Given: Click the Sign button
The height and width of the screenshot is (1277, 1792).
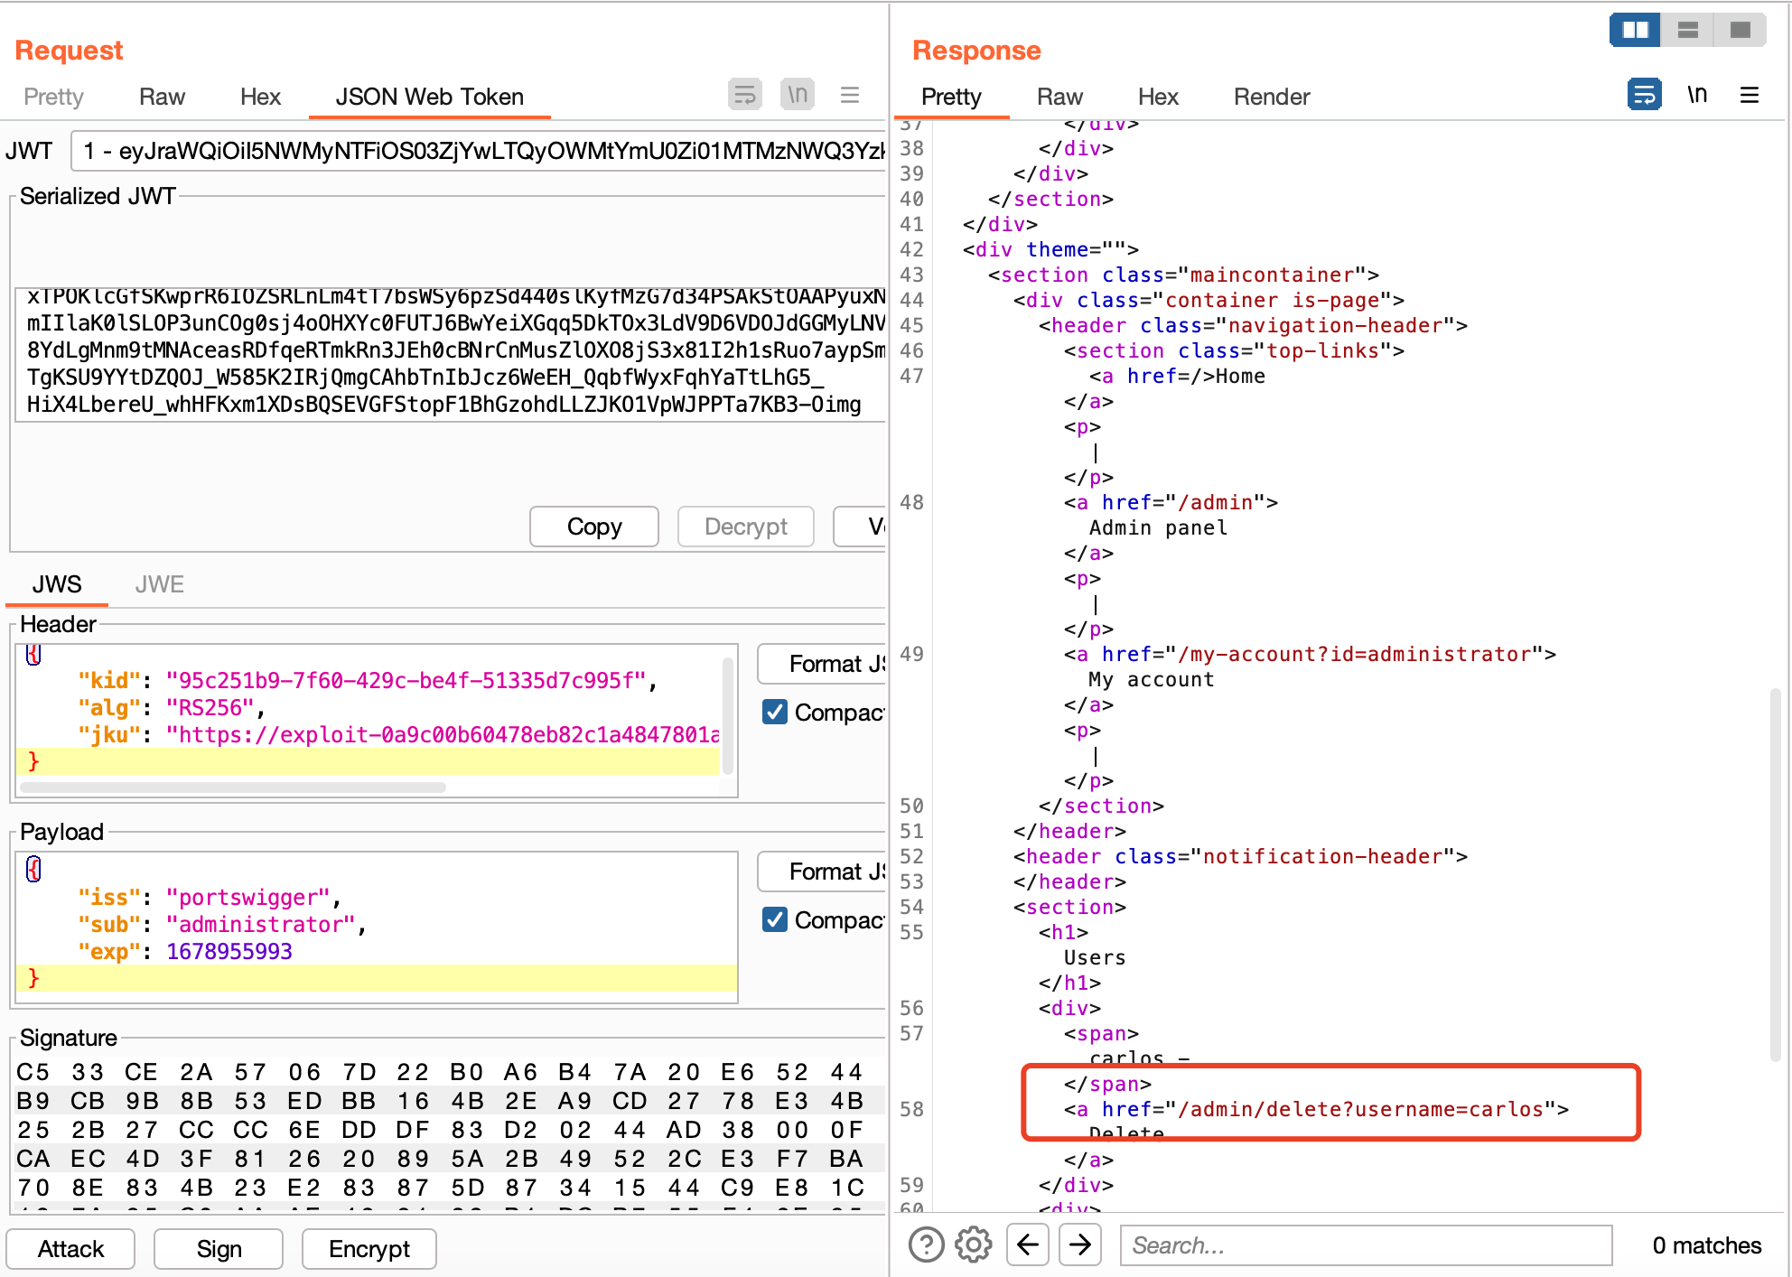Looking at the screenshot, I should click(x=219, y=1248).
